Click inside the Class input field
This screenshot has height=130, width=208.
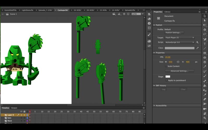180,48
